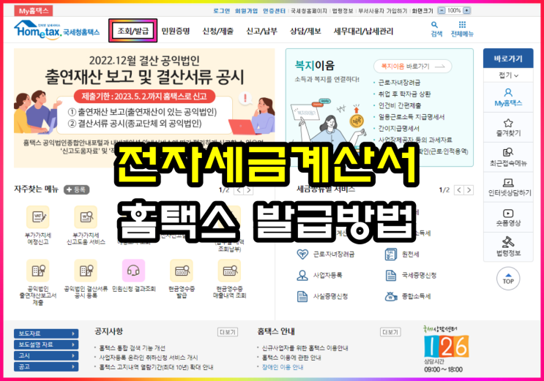Decrease screen size with minus button
The image size is (544, 381).
click(x=441, y=10)
